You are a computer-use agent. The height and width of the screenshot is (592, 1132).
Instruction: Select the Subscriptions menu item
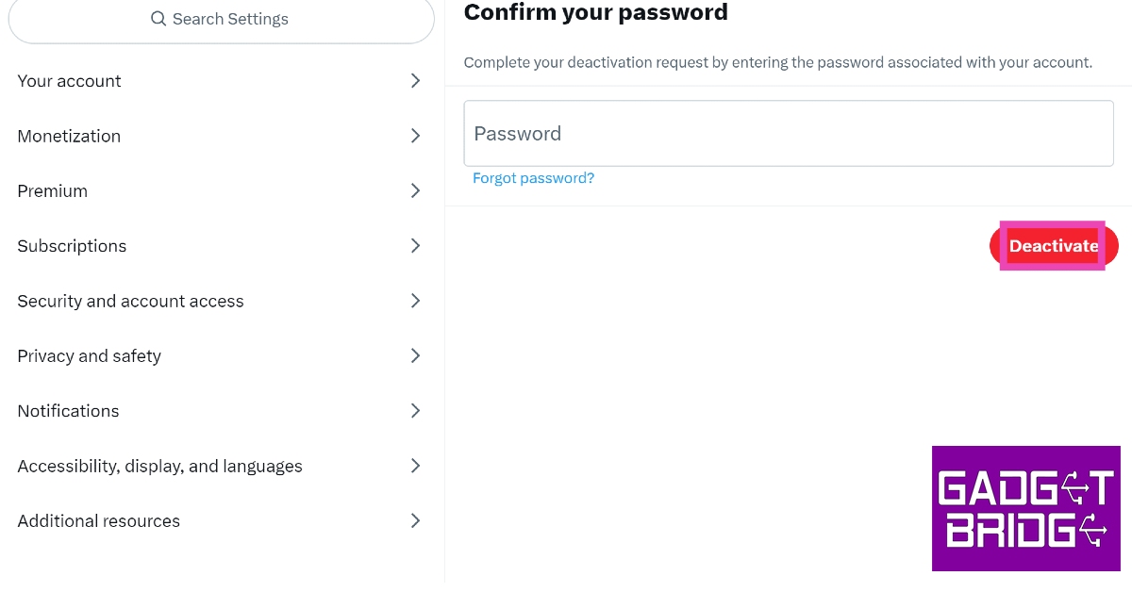click(72, 246)
